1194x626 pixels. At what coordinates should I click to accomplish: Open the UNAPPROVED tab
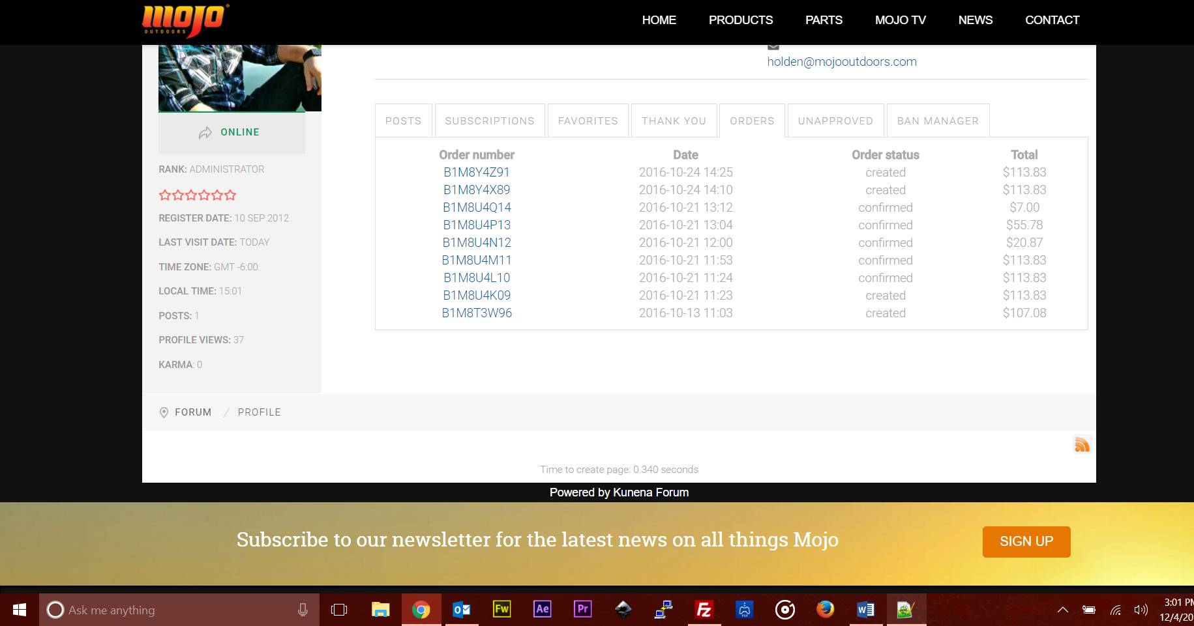click(836, 121)
